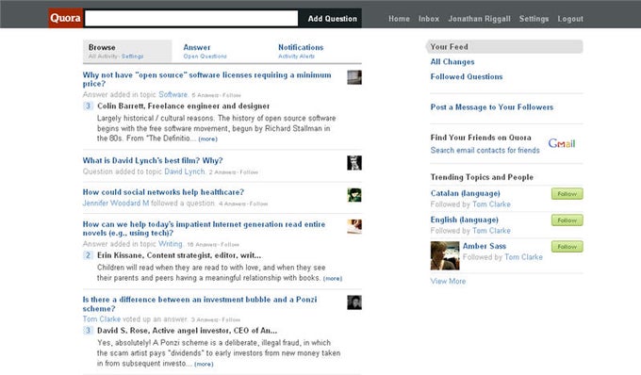
Task: Open Amber Sass profile link
Action: coord(485,246)
